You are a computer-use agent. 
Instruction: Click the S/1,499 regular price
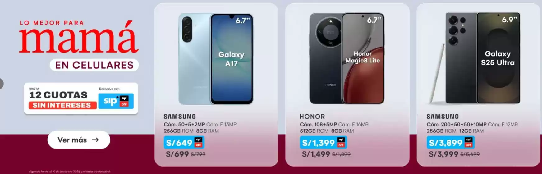(x=316, y=154)
